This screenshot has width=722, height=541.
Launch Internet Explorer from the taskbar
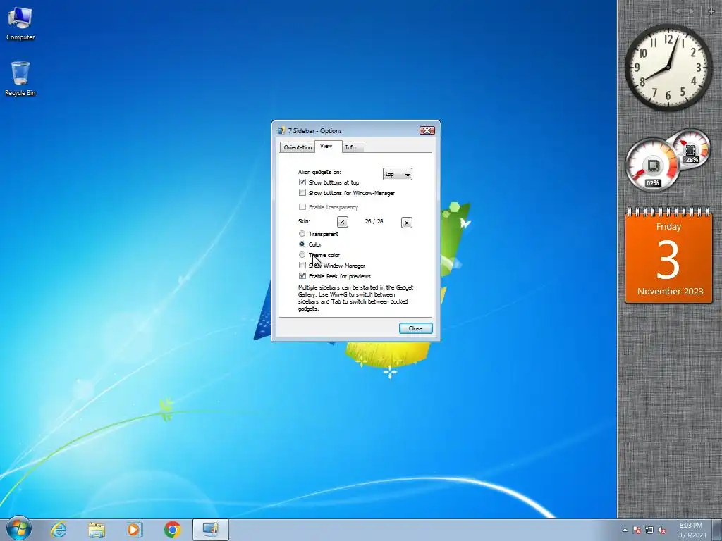point(59,530)
